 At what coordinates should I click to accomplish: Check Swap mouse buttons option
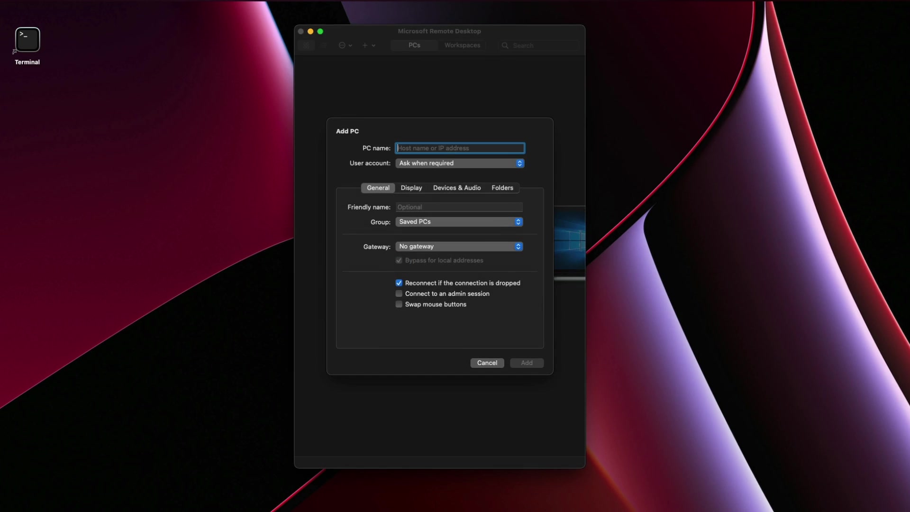pos(399,304)
